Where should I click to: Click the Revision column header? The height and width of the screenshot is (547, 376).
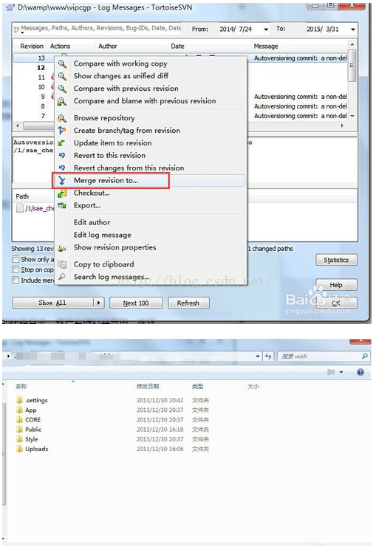coord(32,46)
